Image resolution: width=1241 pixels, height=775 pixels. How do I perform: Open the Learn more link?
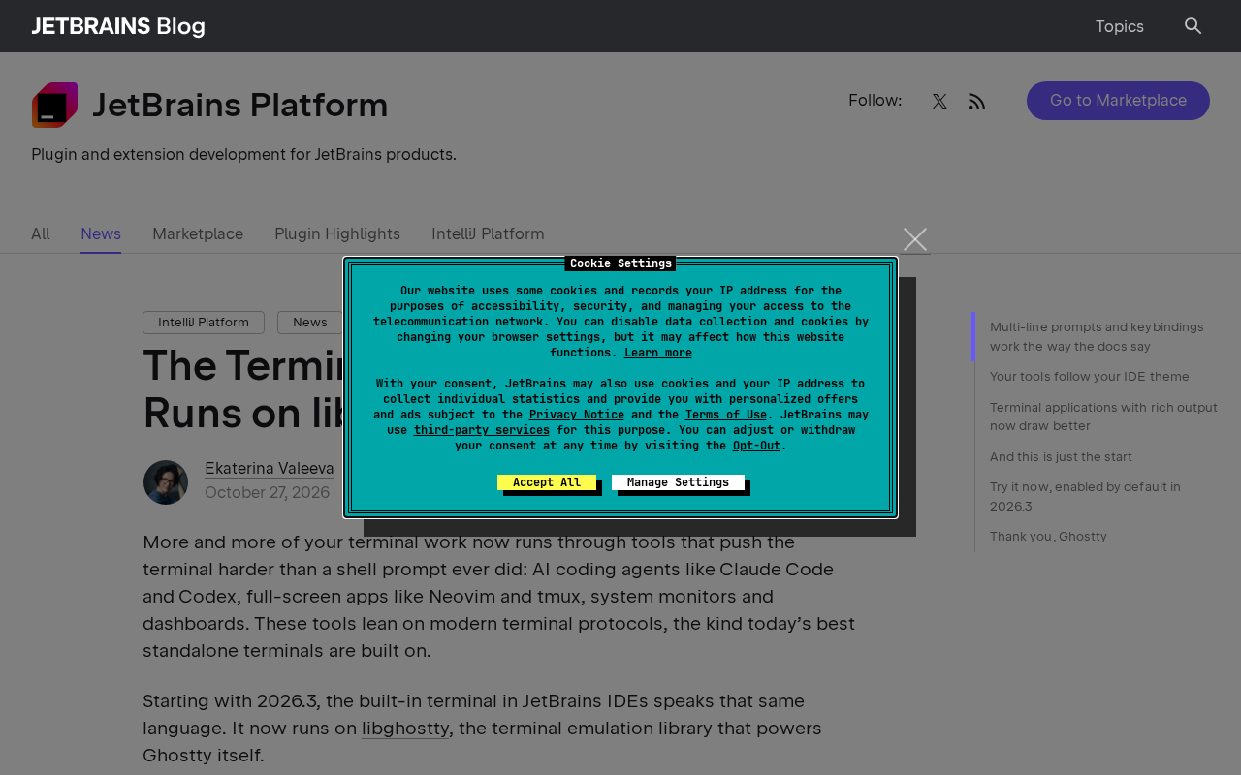pyautogui.click(x=658, y=353)
